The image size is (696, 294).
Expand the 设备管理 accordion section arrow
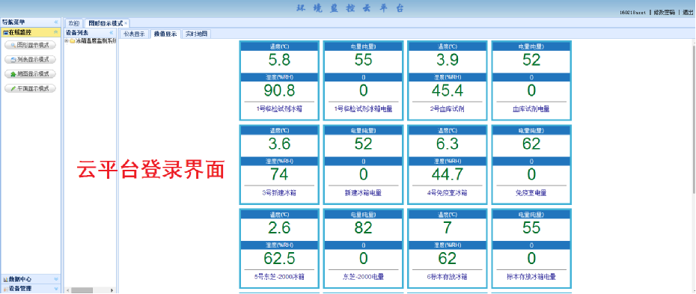click(56, 289)
